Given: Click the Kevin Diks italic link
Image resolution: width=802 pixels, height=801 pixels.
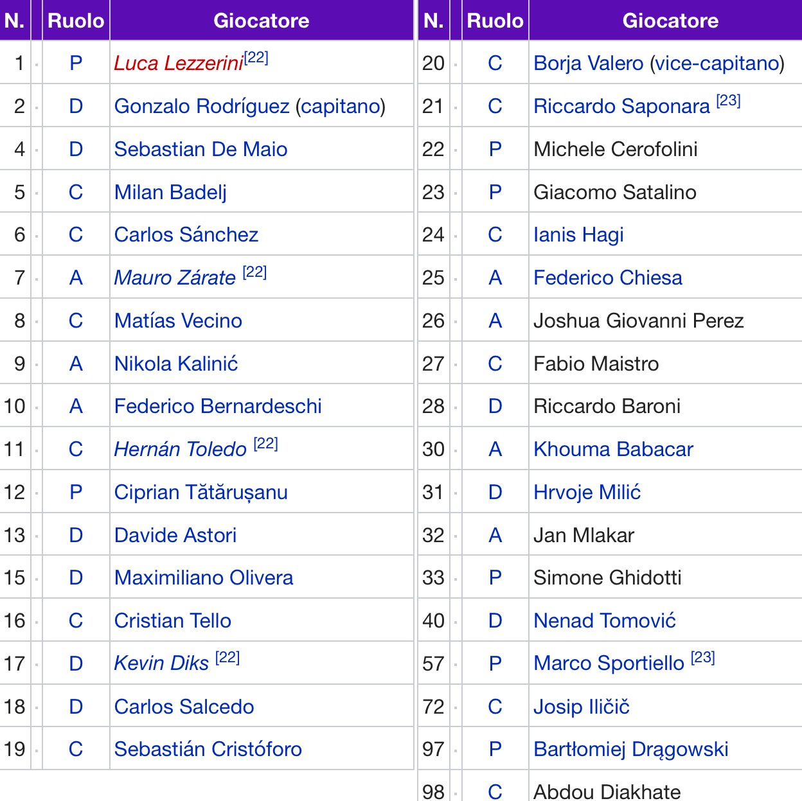Looking at the screenshot, I should 161,664.
